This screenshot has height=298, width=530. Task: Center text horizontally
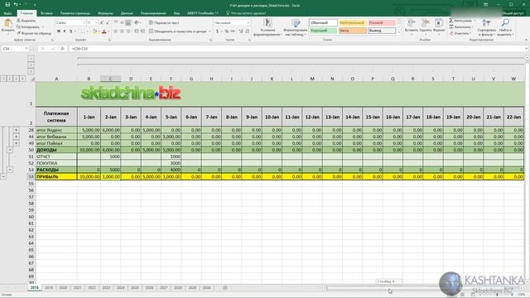coord(122,31)
